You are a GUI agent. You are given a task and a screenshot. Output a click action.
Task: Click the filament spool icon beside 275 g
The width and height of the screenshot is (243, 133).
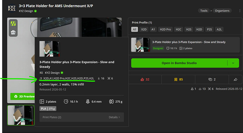pyautogui.click(x=111, y=101)
